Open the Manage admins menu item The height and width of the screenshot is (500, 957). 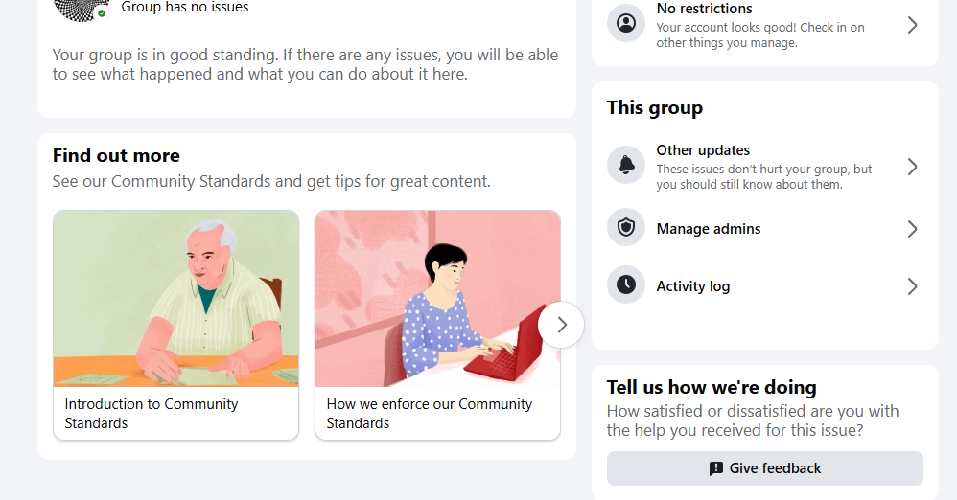point(765,228)
